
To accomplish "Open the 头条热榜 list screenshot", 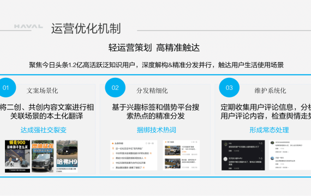I will tap(134, 155).
